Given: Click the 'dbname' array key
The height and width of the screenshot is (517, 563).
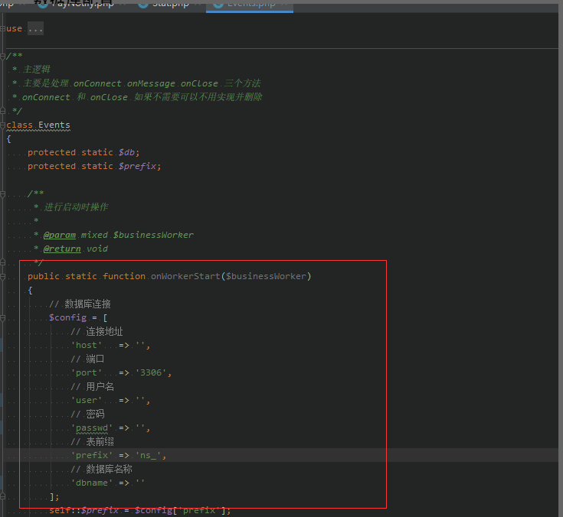Looking at the screenshot, I should pyautogui.click(x=92, y=483).
